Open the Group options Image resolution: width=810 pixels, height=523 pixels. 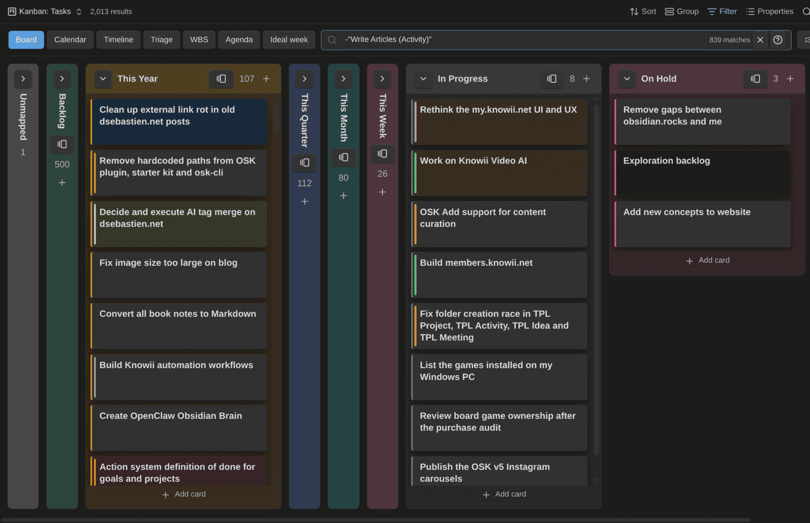point(681,11)
